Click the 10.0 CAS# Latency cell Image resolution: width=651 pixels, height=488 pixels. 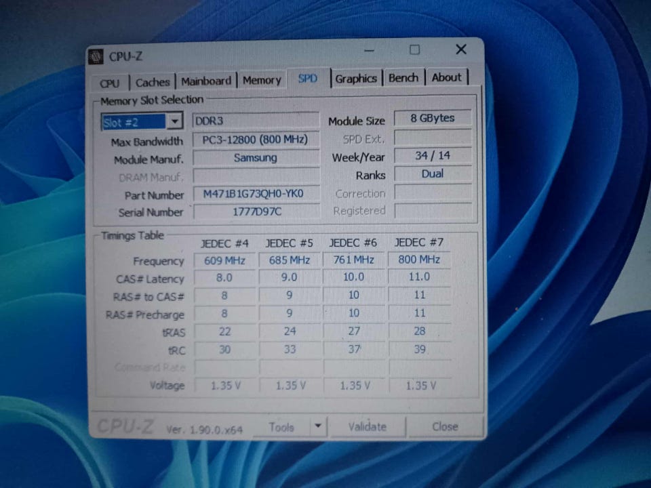[x=354, y=277]
